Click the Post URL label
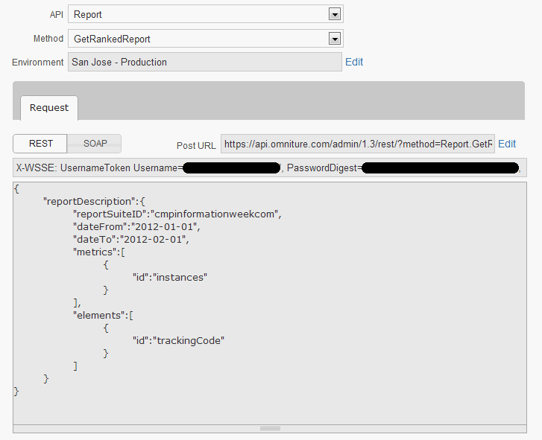Viewport: 542px width, 440px height. pyautogui.click(x=196, y=146)
